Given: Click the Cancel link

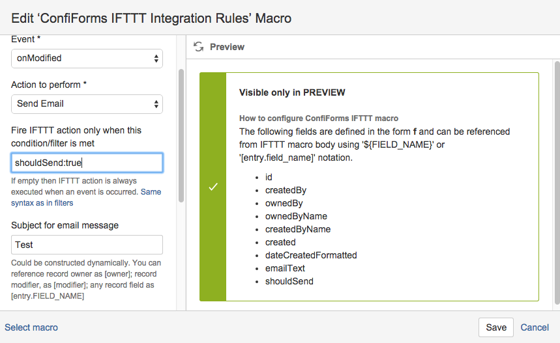Looking at the screenshot, I should pos(535,327).
